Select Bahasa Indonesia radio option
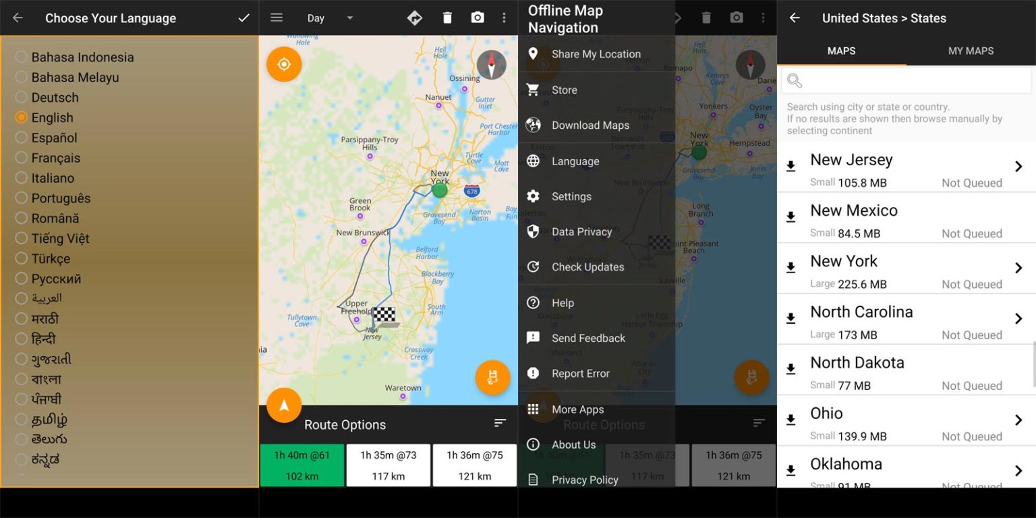1036x518 pixels. [x=22, y=57]
